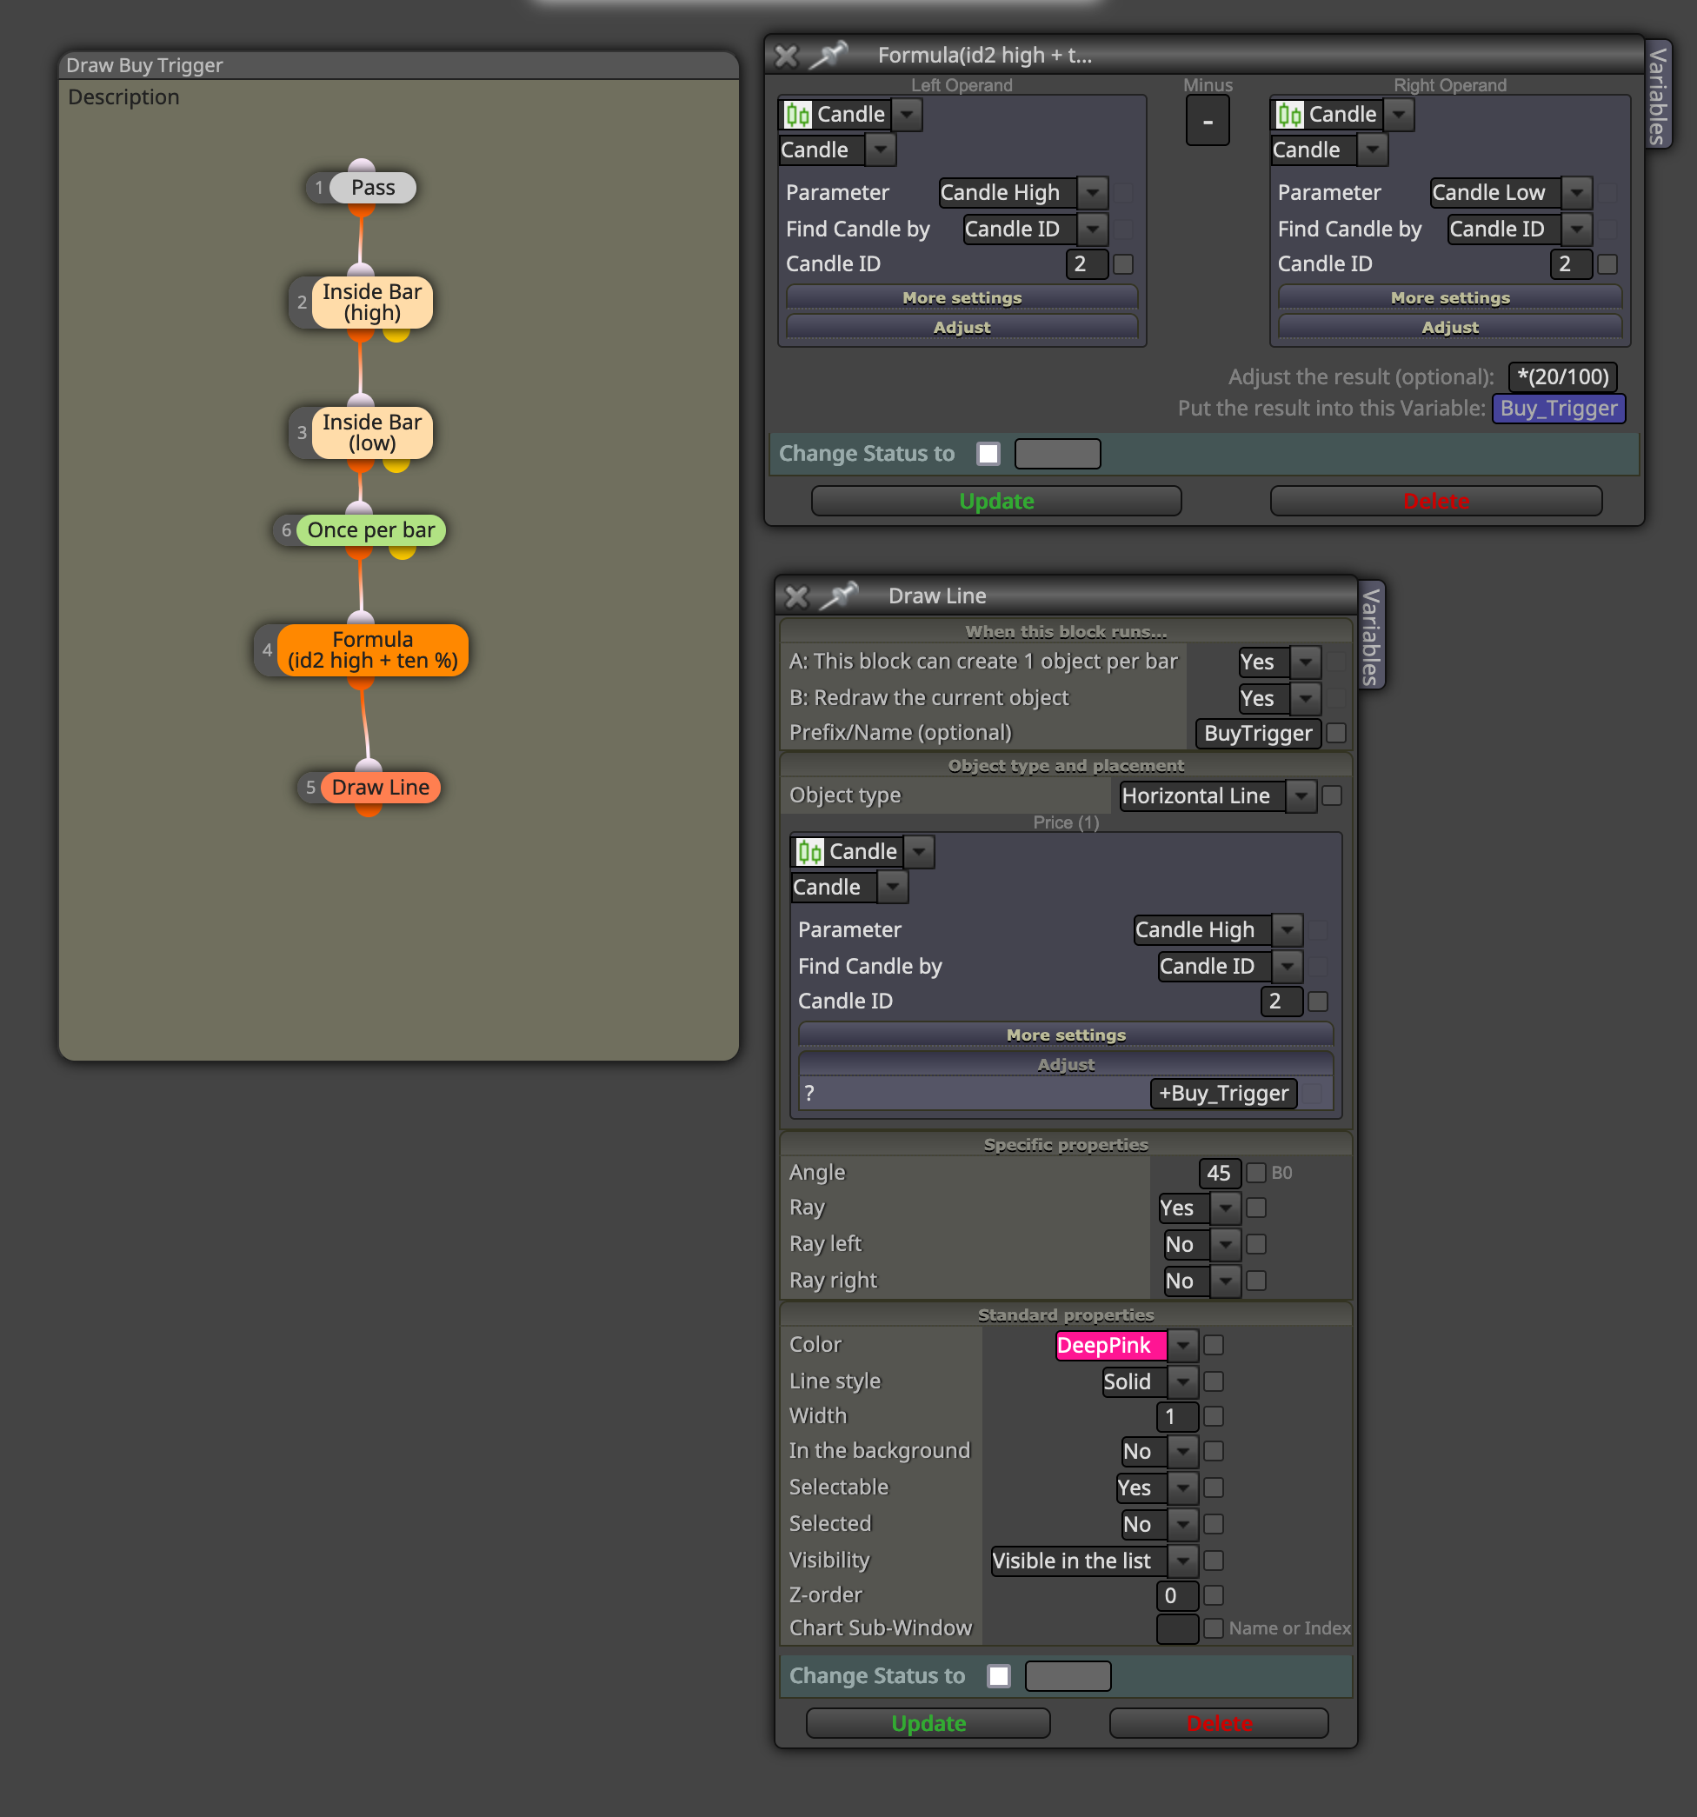
Task: Toggle checkbox beside Ray left
Action: 1255,1244
